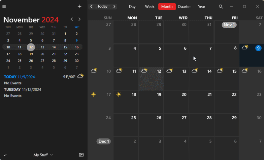Screen dimensions: 264x160
Task: Click weather icon on Monday the 11th
Action: [x=119, y=70]
